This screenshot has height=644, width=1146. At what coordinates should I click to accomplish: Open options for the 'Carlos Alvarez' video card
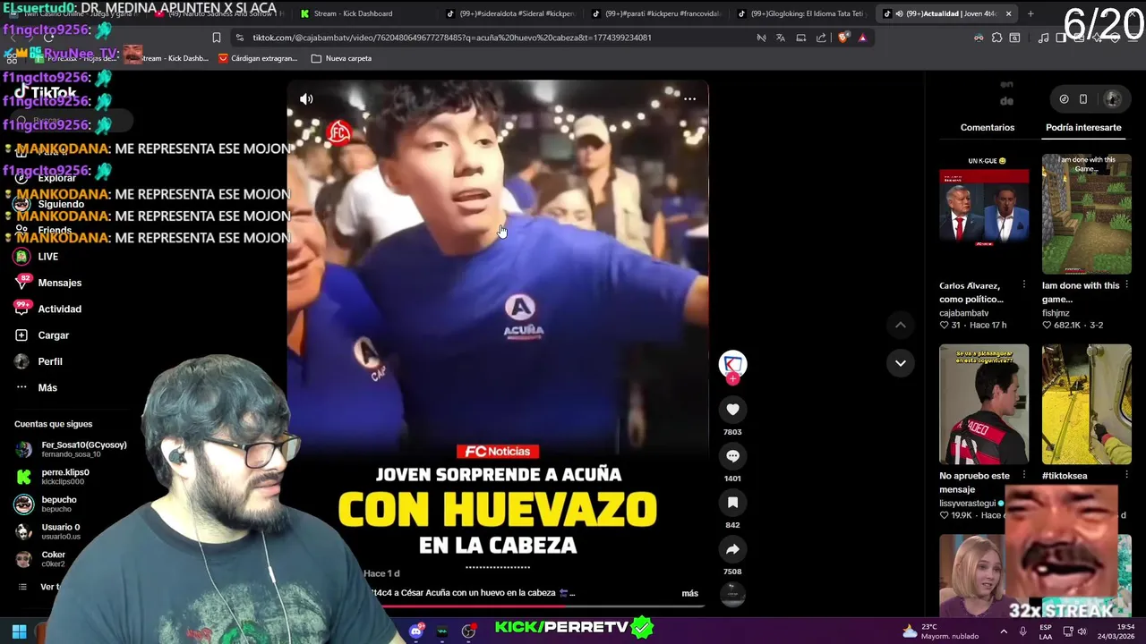1023,285
